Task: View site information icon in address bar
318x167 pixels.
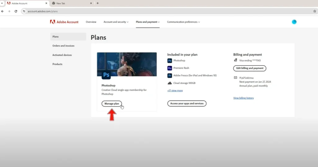Action: point(24,11)
